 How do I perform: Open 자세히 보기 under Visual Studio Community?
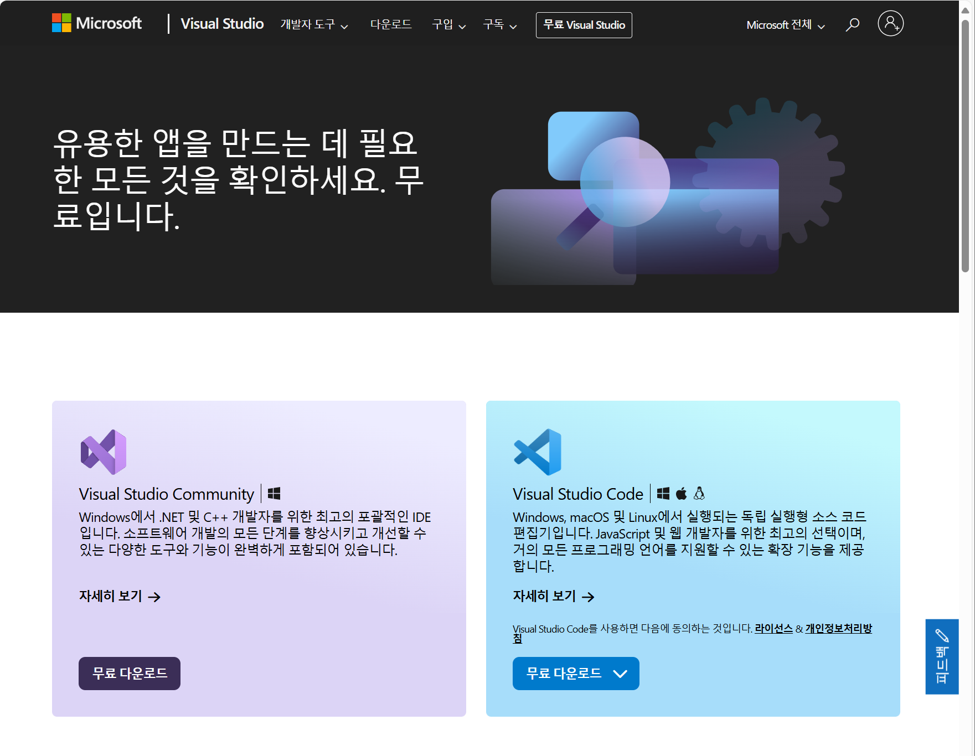pos(120,596)
